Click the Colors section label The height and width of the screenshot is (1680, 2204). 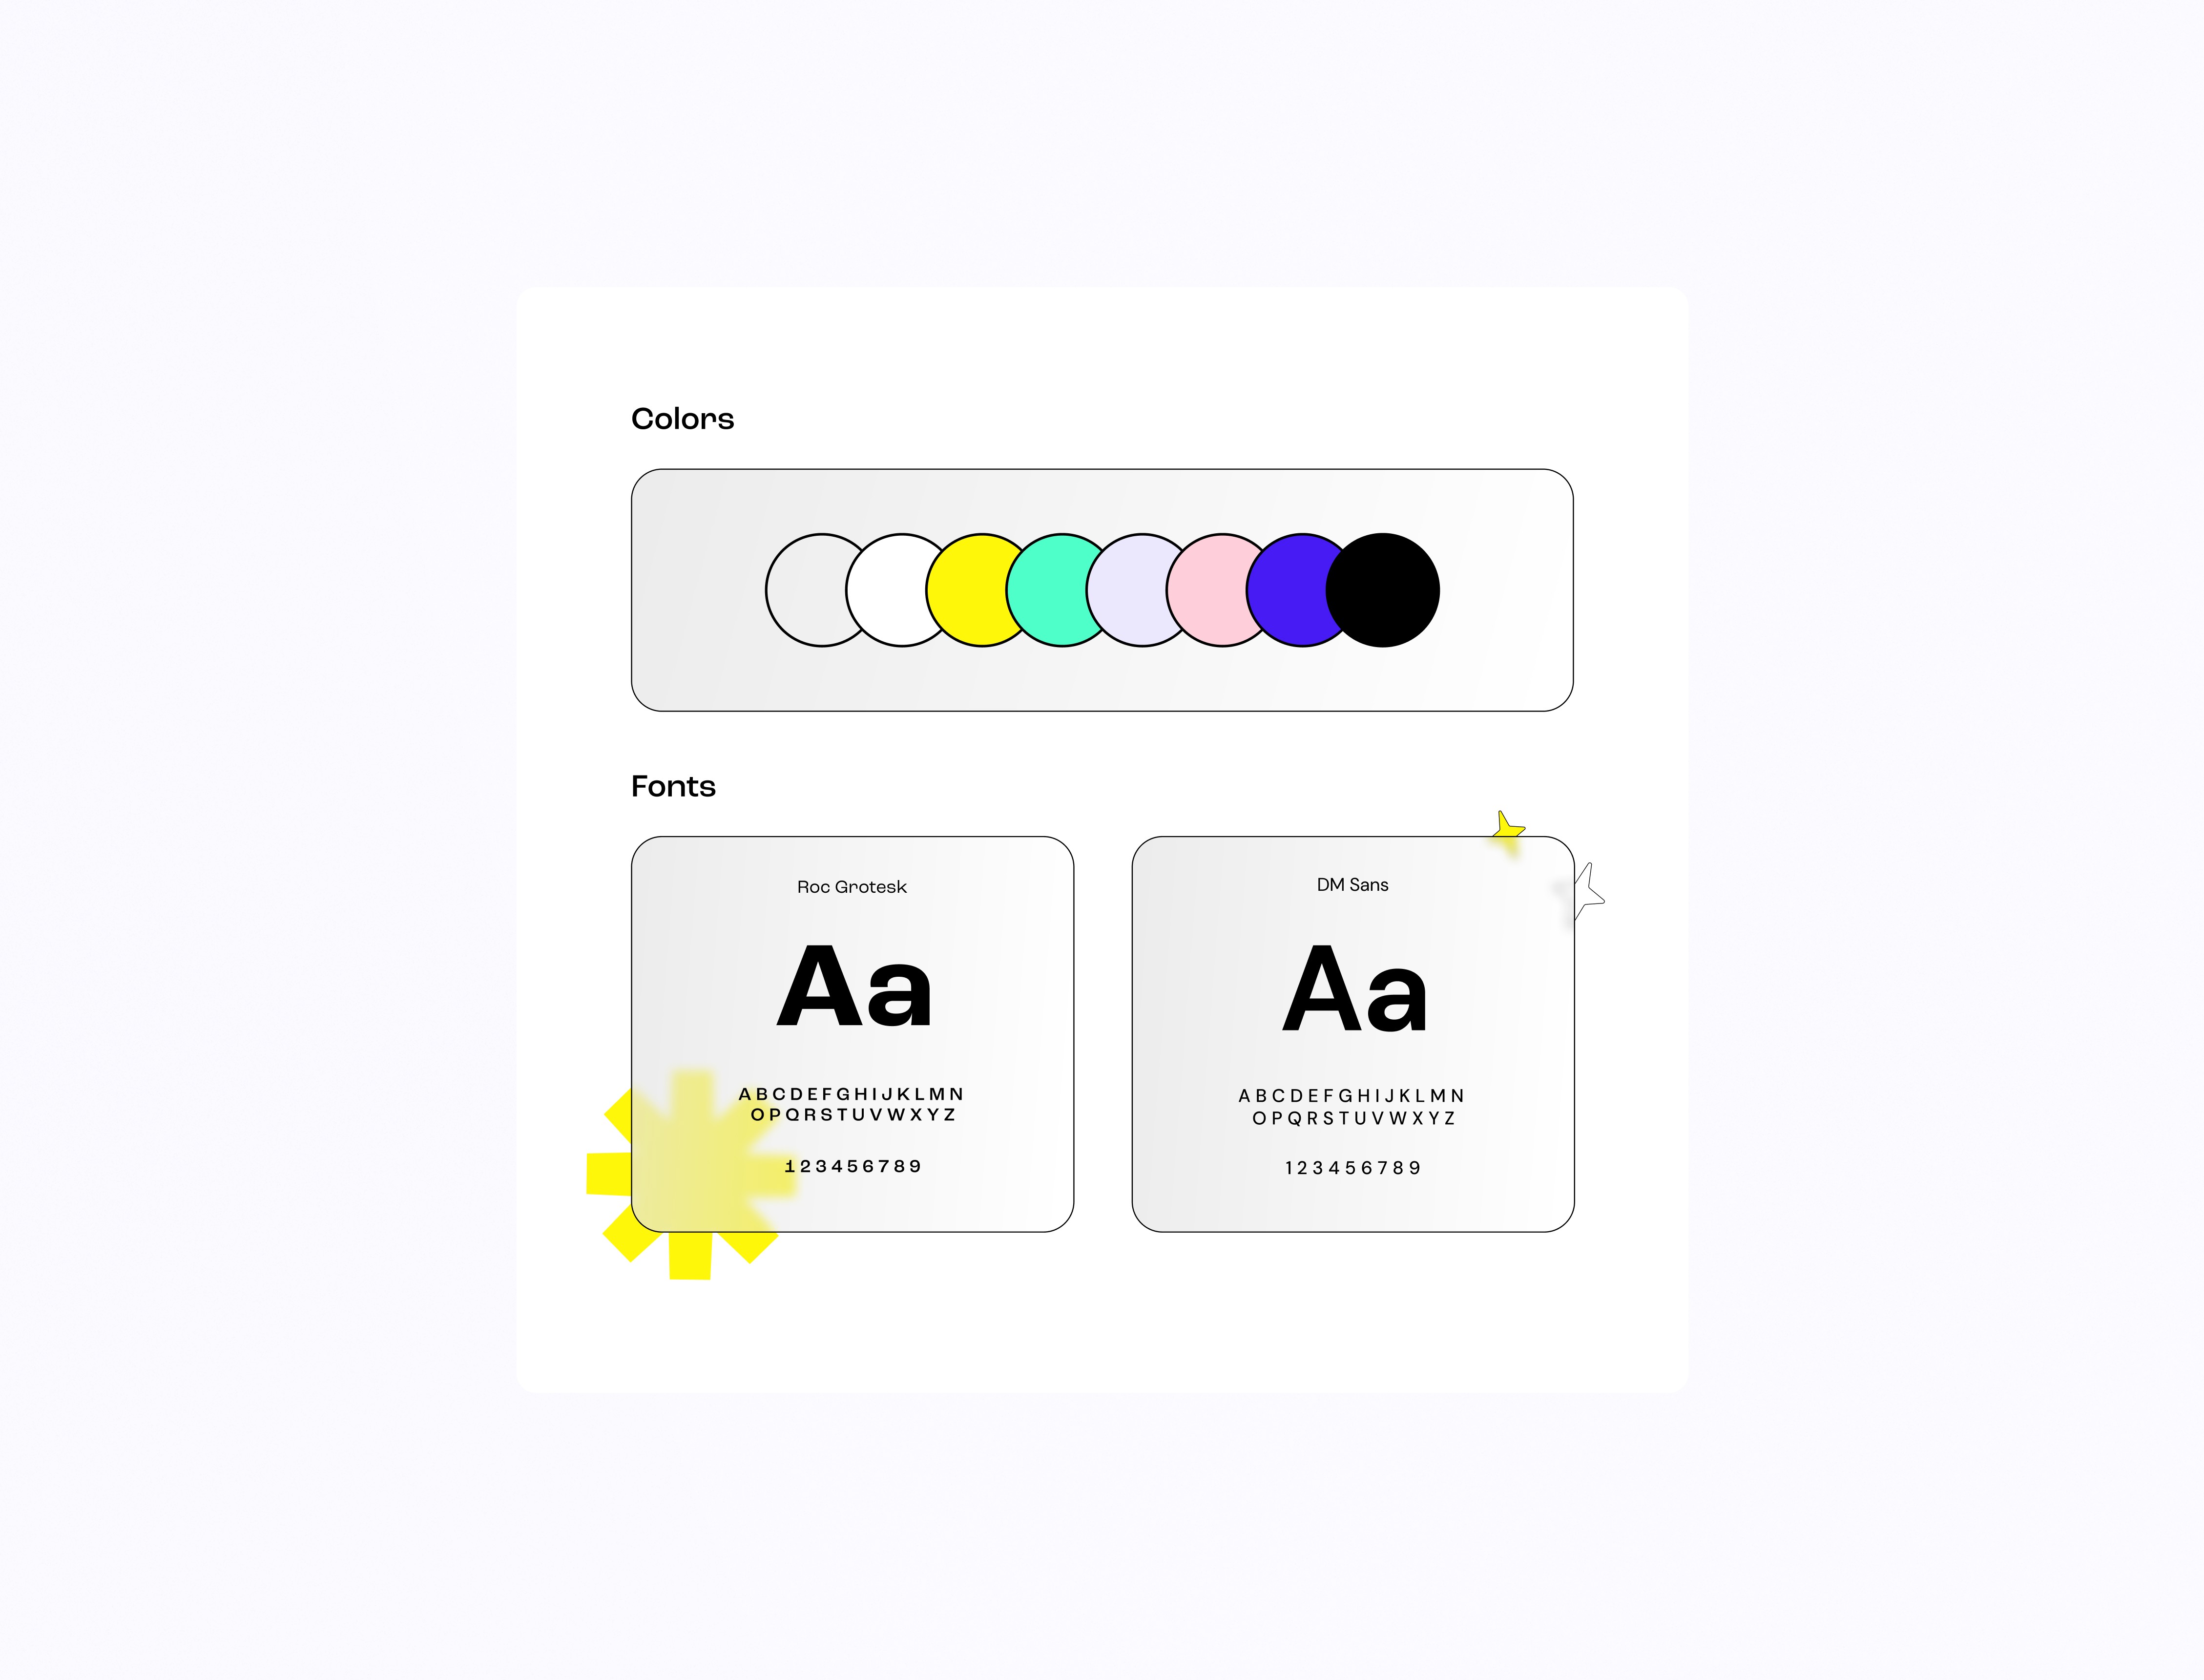pos(683,418)
